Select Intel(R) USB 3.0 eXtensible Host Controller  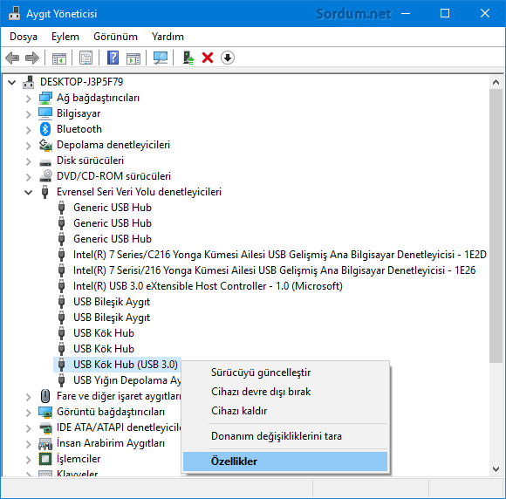pyautogui.click(x=208, y=286)
